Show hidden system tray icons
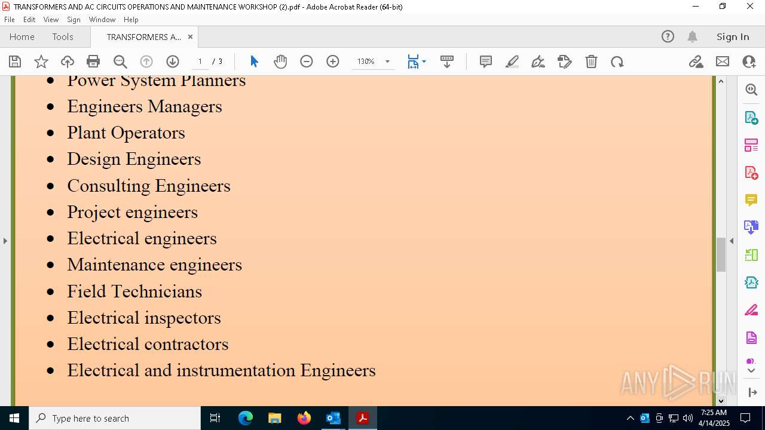Screen dimensions: 765x430 [x=630, y=418]
